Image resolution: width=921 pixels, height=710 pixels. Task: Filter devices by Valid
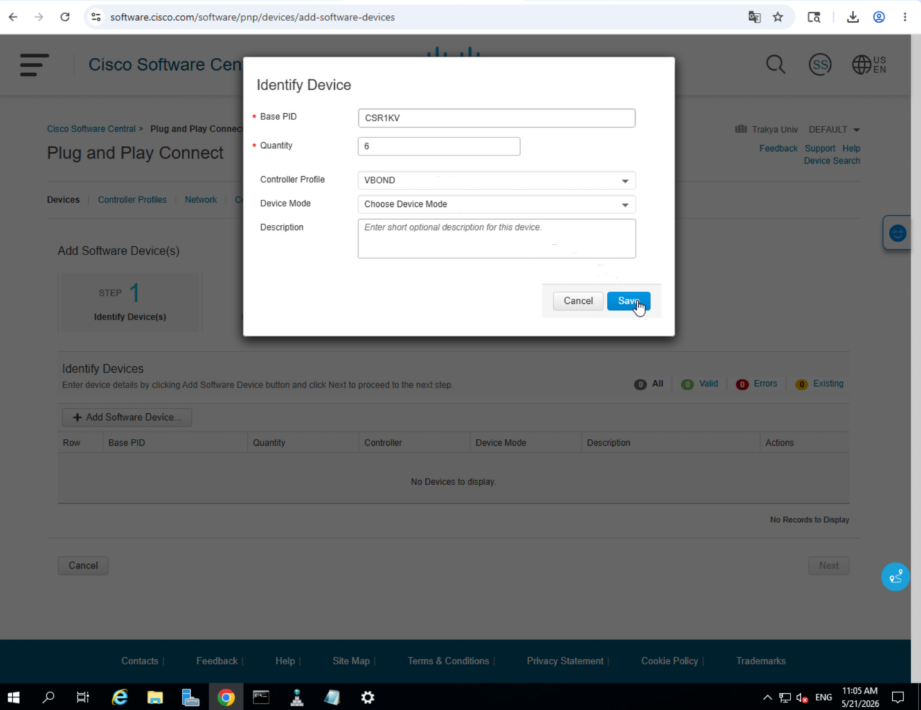coord(699,384)
